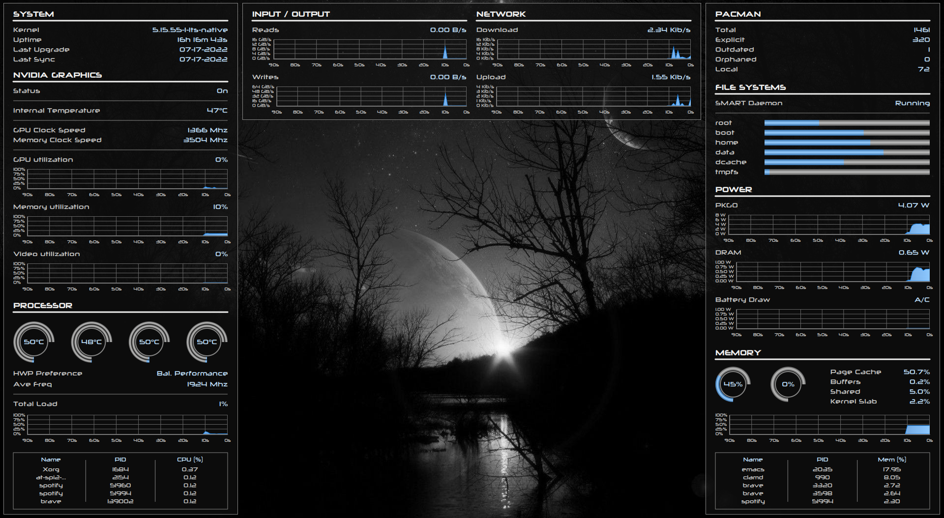The height and width of the screenshot is (518, 944).
Task: Select the brave row with PID 3598
Action: 823,493
